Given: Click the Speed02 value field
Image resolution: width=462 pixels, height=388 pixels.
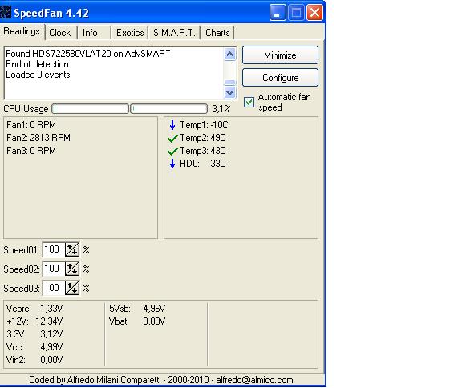Looking at the screenshot, I should click(54, 269).
